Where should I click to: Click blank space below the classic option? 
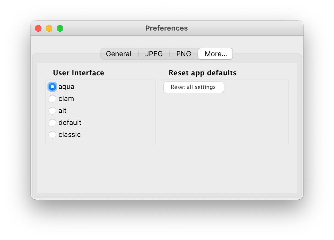click(100, 142)
